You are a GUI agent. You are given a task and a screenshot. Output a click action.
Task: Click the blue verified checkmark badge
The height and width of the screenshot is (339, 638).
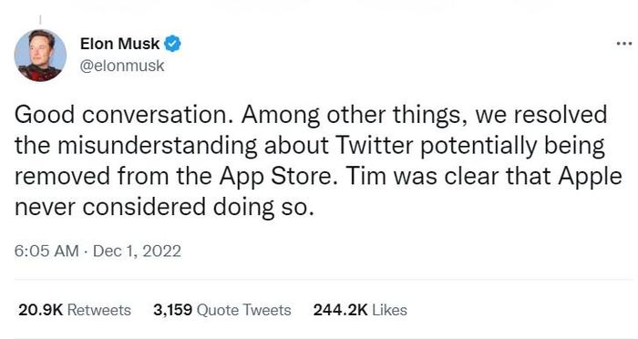[x=172, y=44]
